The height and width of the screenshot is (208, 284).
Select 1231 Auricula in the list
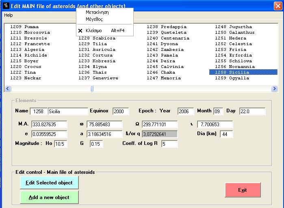97,50
